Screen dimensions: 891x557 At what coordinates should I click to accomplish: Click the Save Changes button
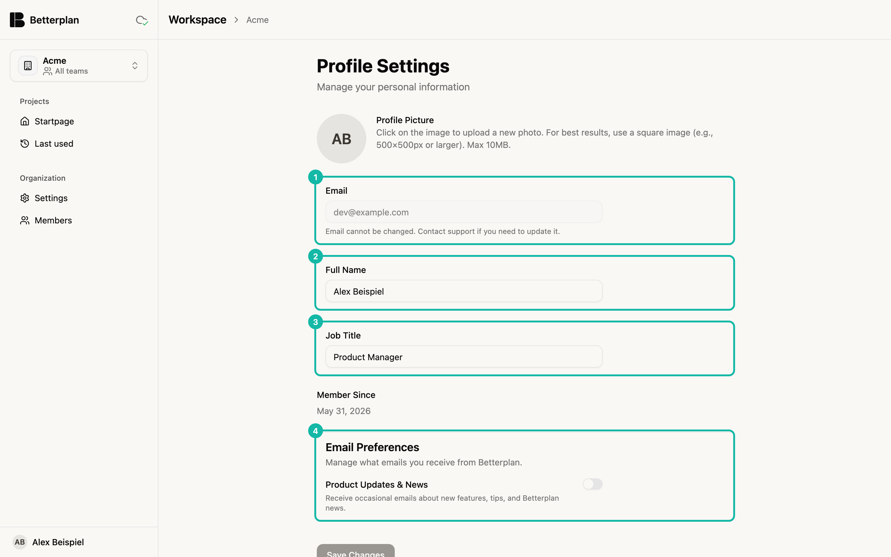[x=356, y=551]
